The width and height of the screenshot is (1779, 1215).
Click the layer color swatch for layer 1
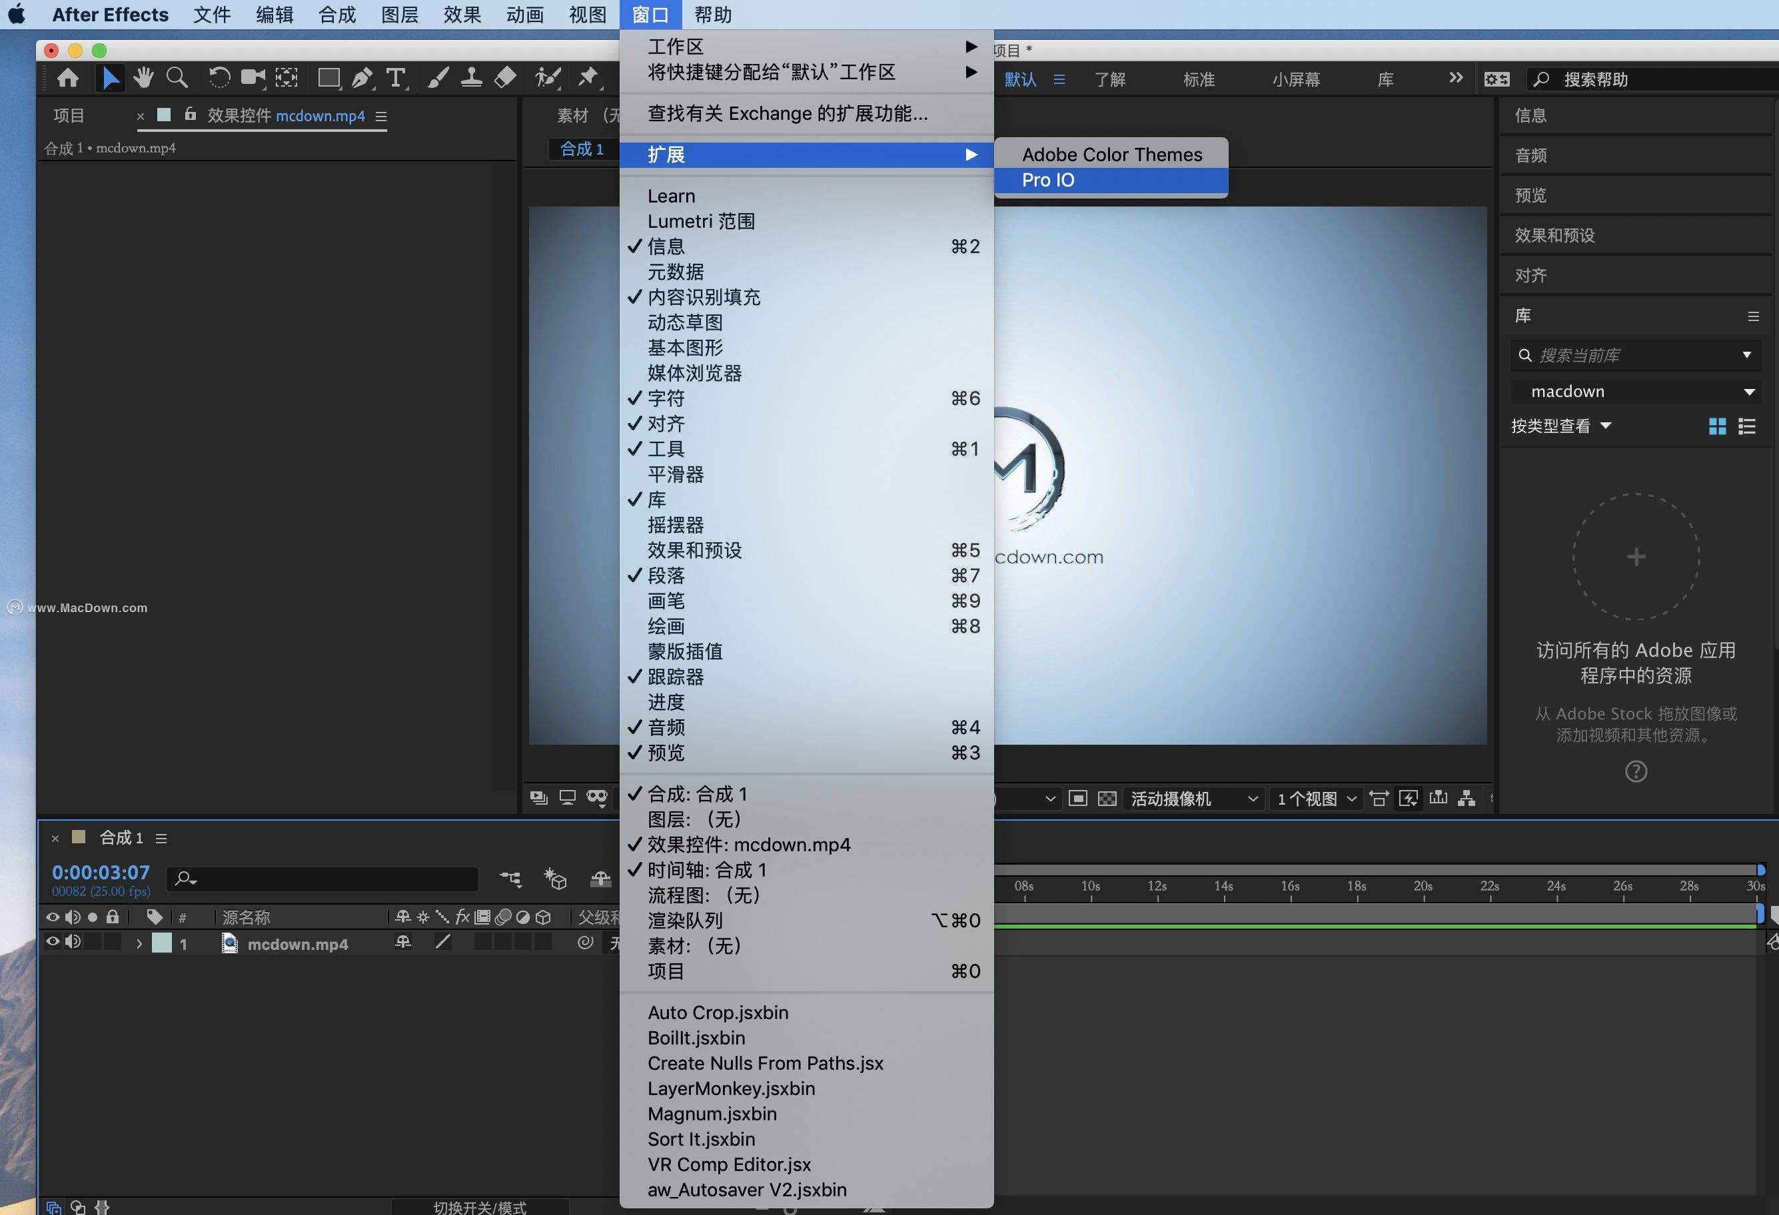coord(163,943)
